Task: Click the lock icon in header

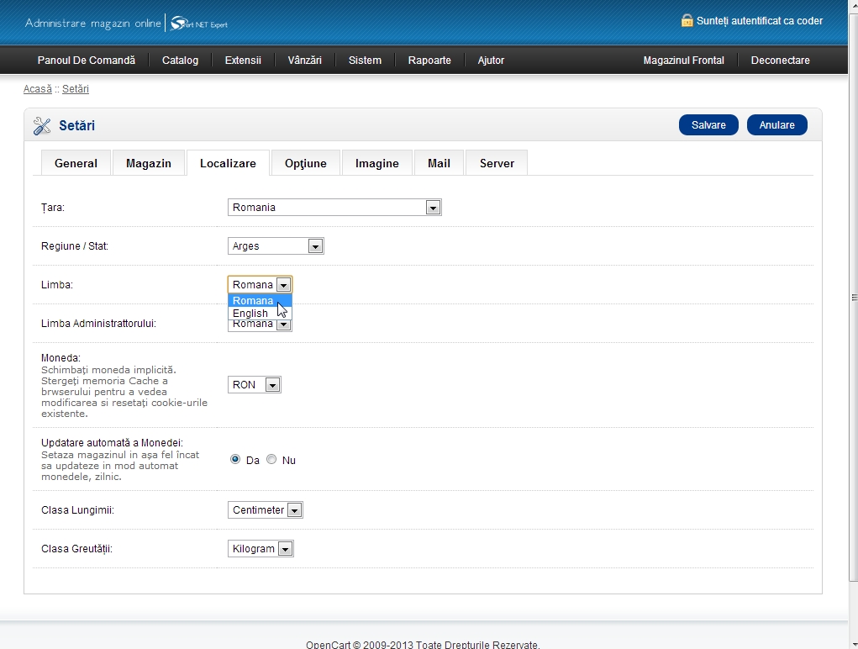Action: (x=687, y=20)
